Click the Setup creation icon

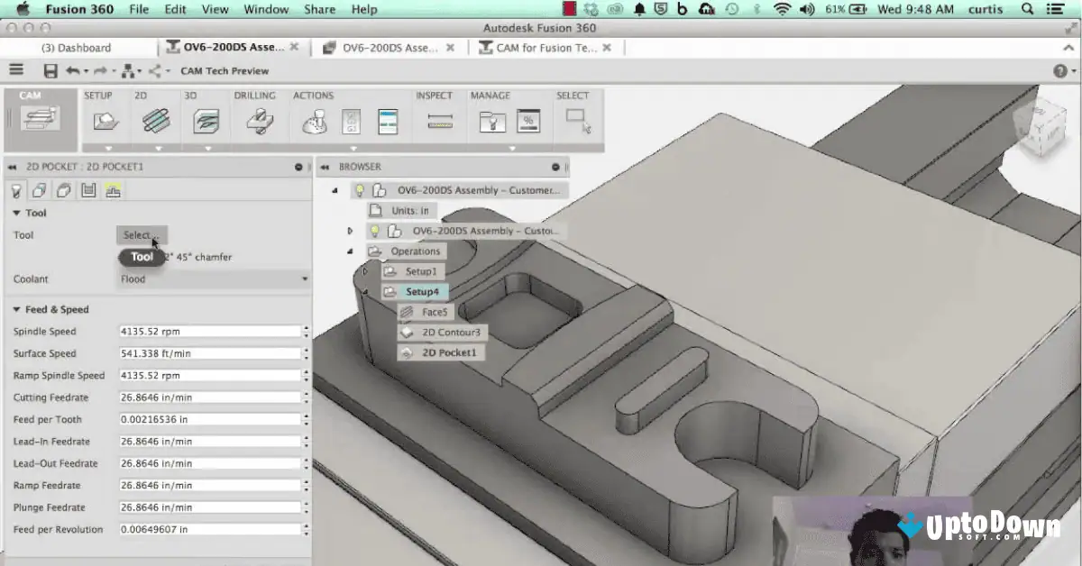coord(105,119)
